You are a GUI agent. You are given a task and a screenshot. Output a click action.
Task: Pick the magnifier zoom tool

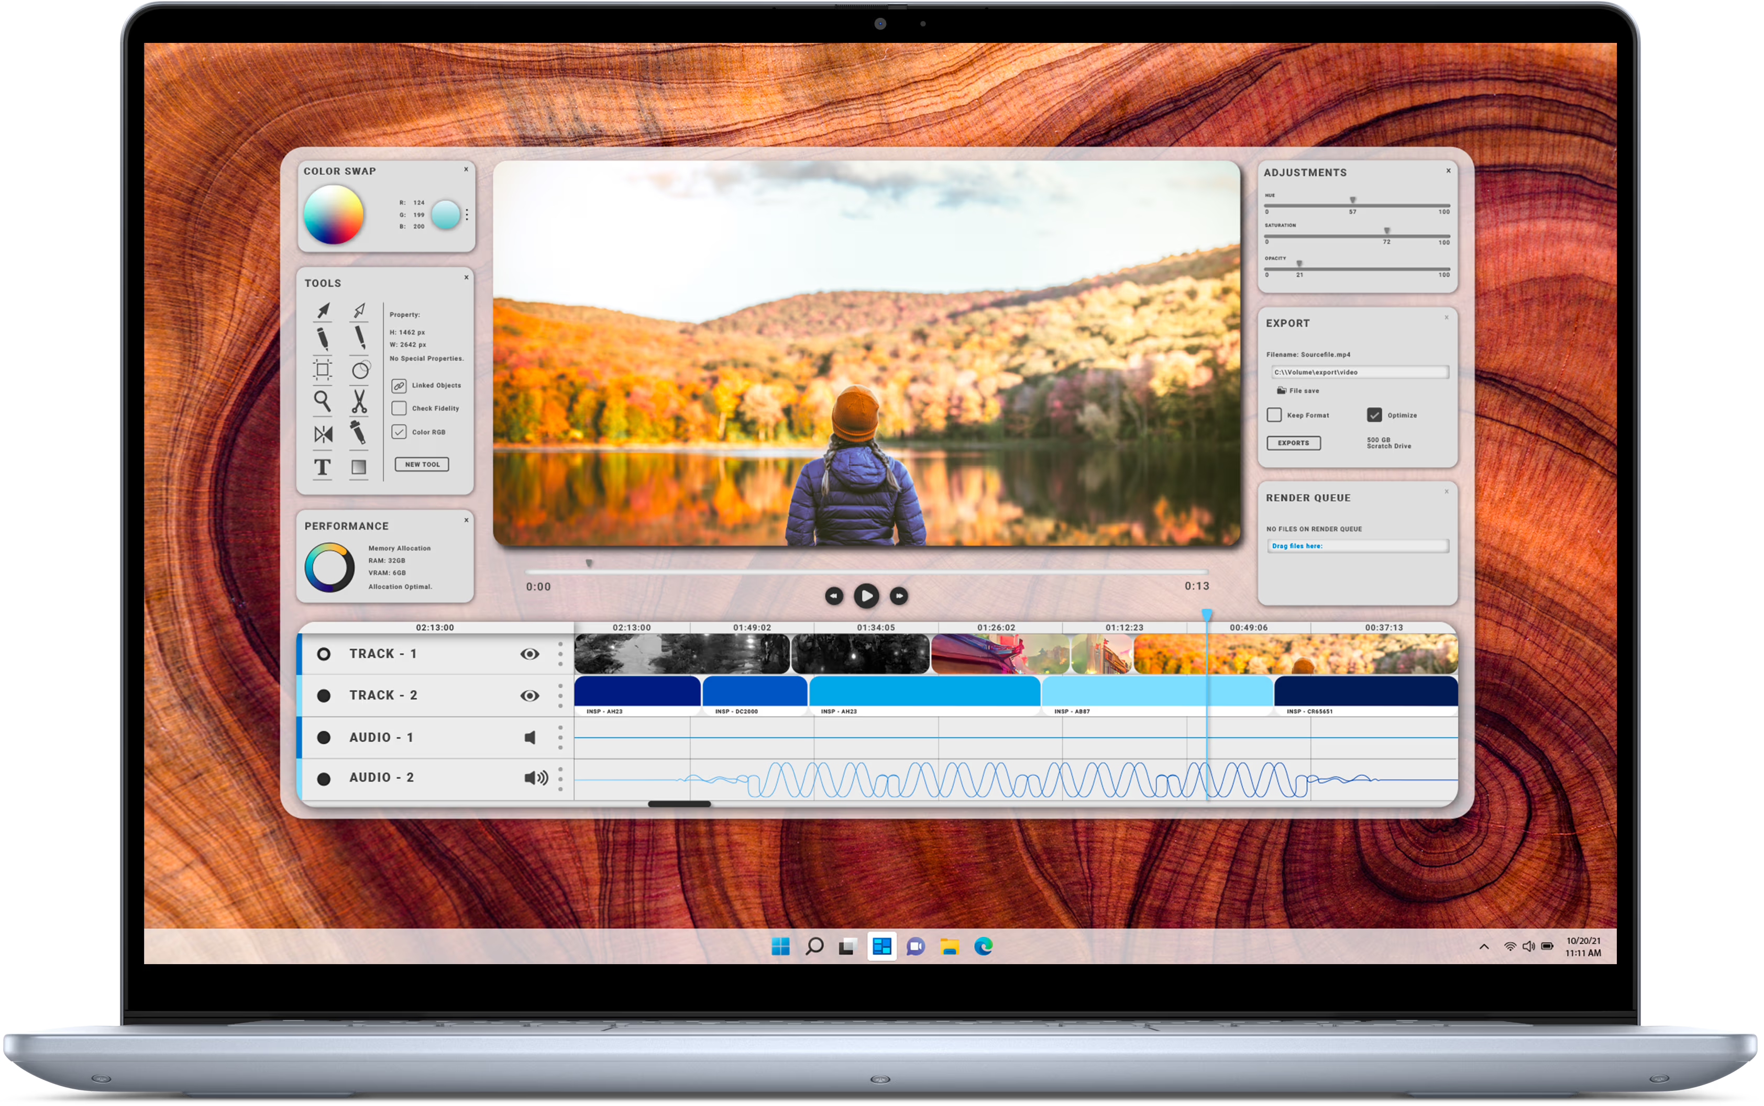click(x=322, y=401)
